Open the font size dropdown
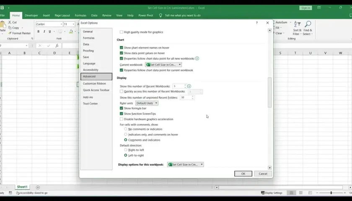The width and height of the screenshot is (352, 201). tap(73, 24)
